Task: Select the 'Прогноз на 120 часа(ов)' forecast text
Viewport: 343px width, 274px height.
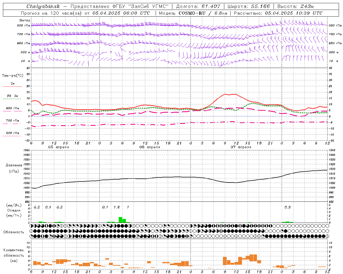Action: 52,13
